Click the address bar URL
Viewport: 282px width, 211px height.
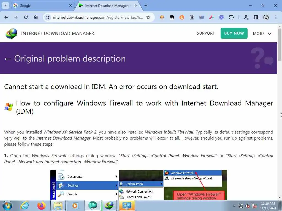point(98,17)
